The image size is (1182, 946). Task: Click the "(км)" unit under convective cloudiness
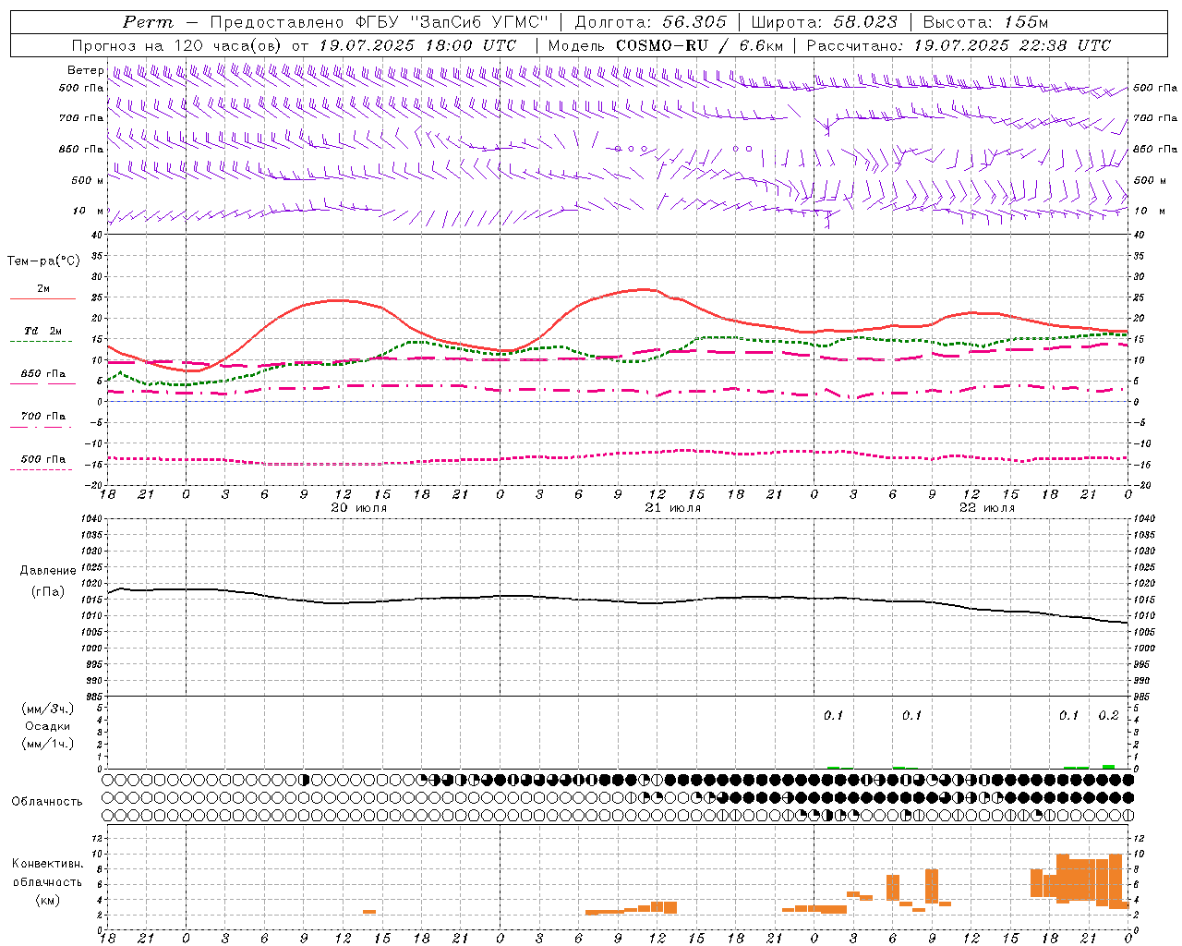point(48,900)
